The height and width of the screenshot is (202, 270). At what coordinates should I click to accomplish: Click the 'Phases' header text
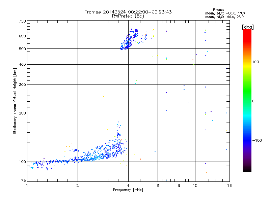click(x=218, y=10)
